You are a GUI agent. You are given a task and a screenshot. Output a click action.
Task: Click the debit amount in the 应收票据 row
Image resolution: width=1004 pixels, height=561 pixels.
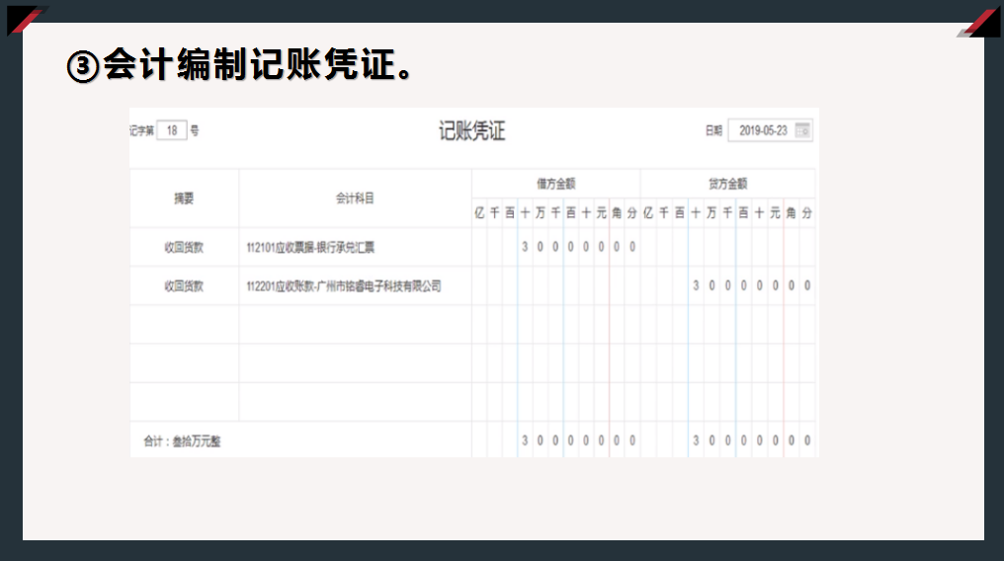click(578, 247)
